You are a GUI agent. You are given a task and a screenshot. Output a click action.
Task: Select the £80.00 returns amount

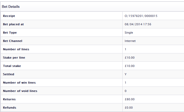pyautogui.click(x=130, y=99)
